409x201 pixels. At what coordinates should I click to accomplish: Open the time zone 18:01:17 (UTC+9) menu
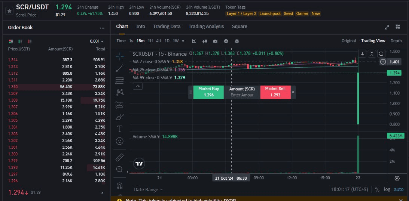coord(350,189)
